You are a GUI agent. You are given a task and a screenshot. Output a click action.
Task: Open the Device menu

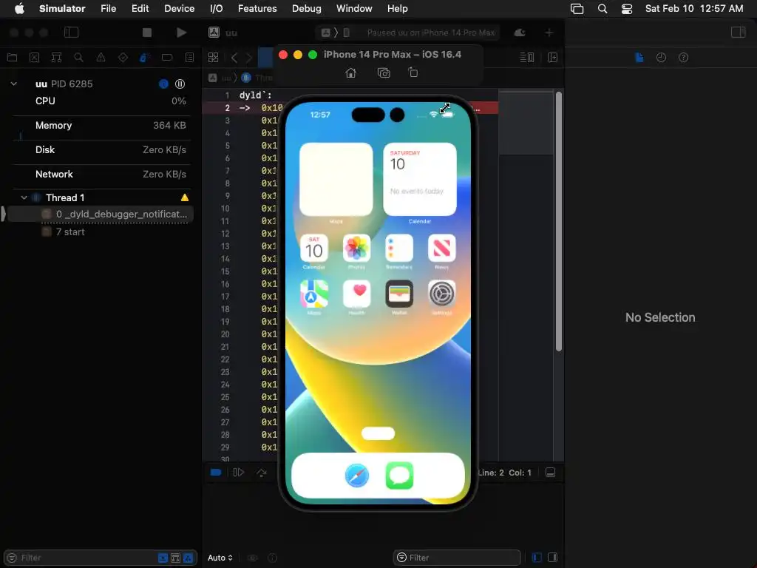tap(179, 8)
